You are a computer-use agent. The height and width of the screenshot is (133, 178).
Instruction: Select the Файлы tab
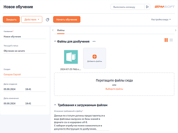pyautogui.click(x=61, y=30)
